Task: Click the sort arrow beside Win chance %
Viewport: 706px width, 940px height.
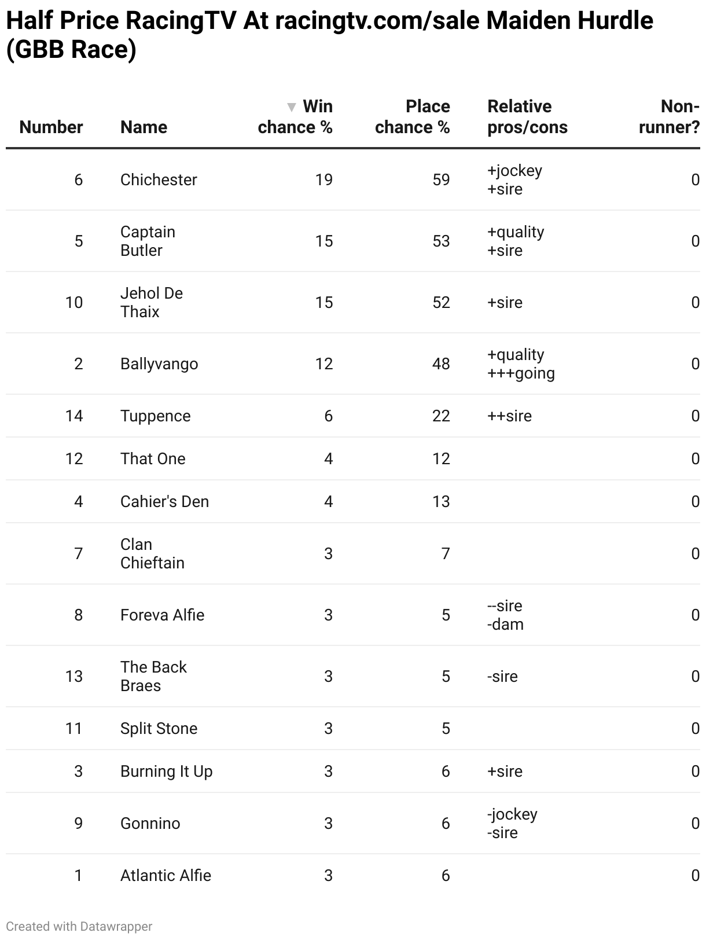Action: [x=292, y=107]
